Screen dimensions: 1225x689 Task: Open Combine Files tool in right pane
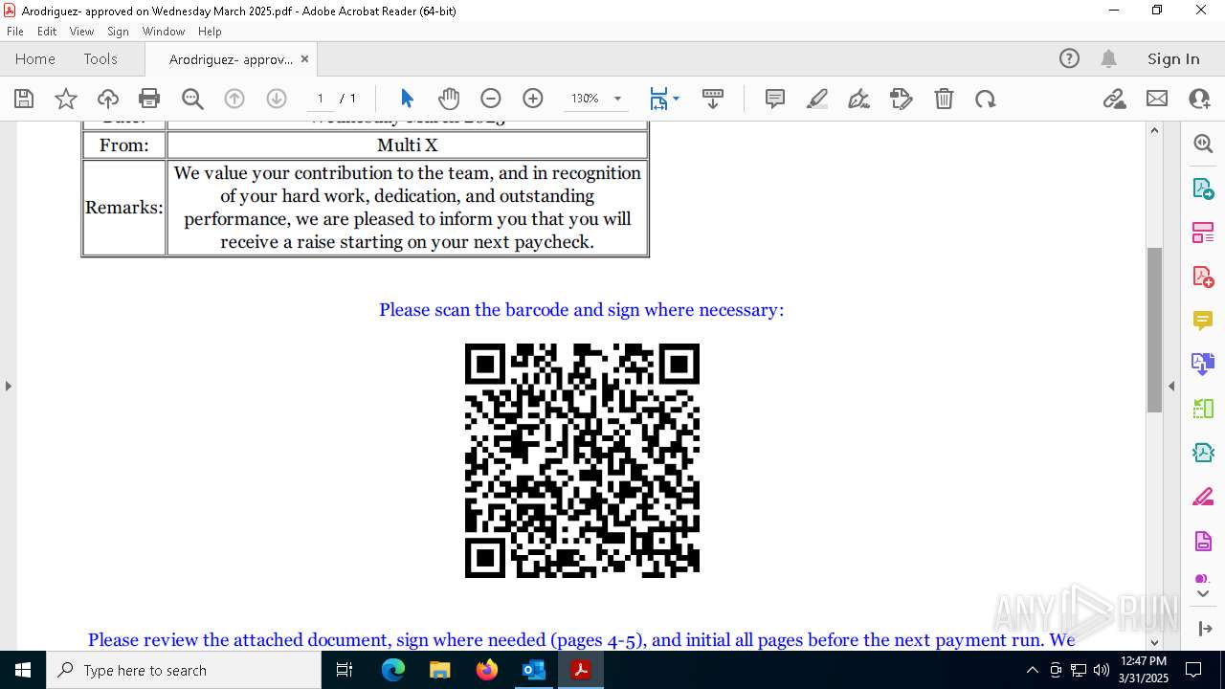[1203, 365]
